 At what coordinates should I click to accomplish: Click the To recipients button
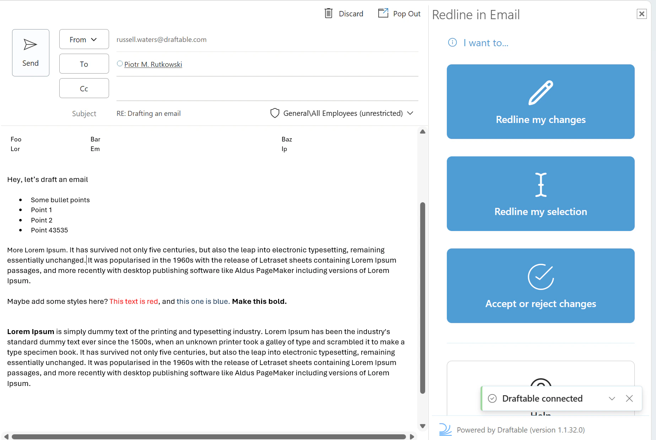tap(84, 64)
